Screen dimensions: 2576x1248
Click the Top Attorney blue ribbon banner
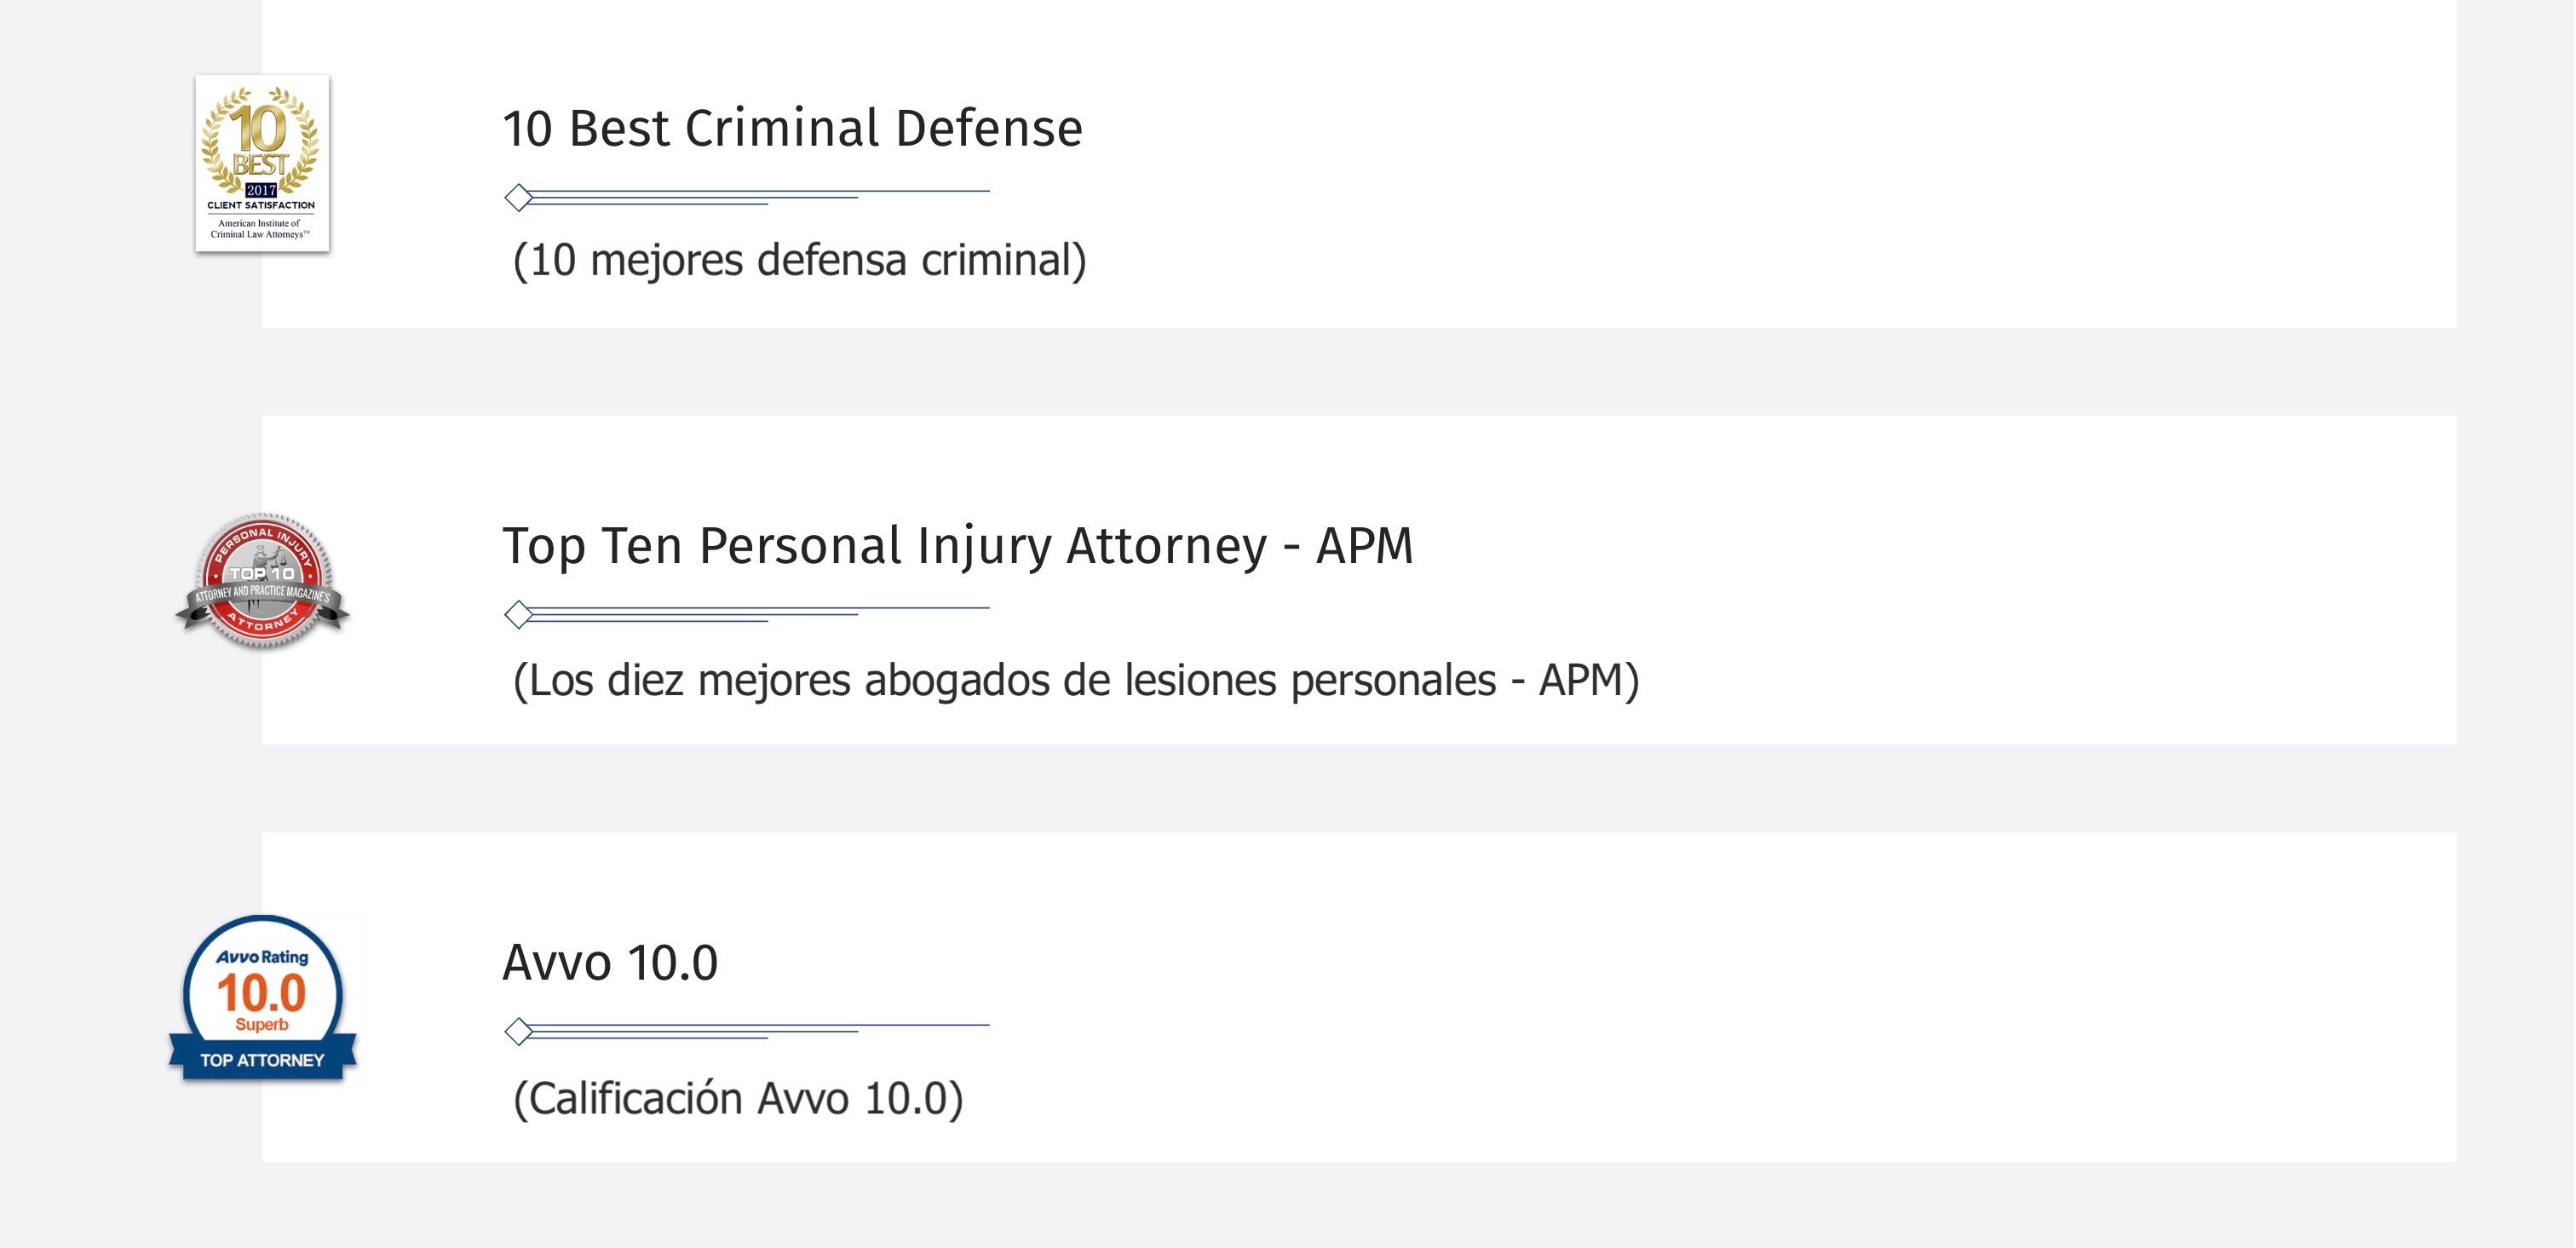262,1059
